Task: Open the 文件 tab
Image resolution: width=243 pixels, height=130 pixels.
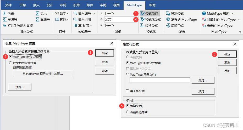Action: click(x=8, y=5)
